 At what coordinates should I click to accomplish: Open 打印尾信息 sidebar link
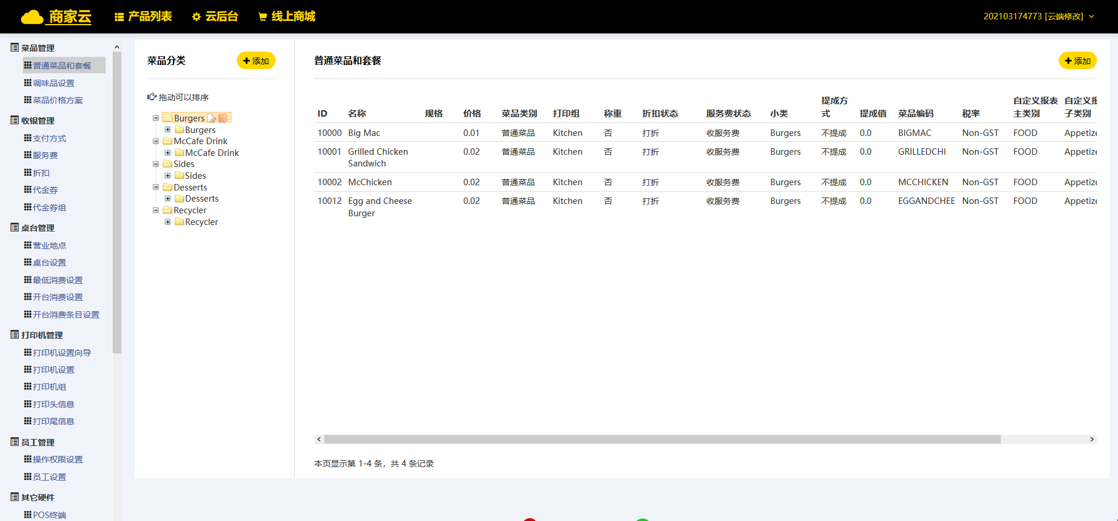pyautogui.click(x=53, y=421)
